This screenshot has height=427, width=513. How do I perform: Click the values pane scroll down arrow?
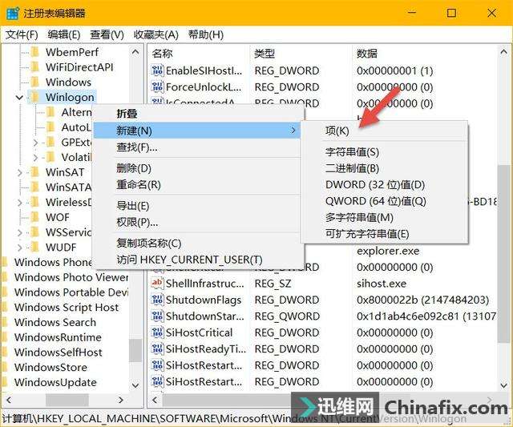pos(503,385)
